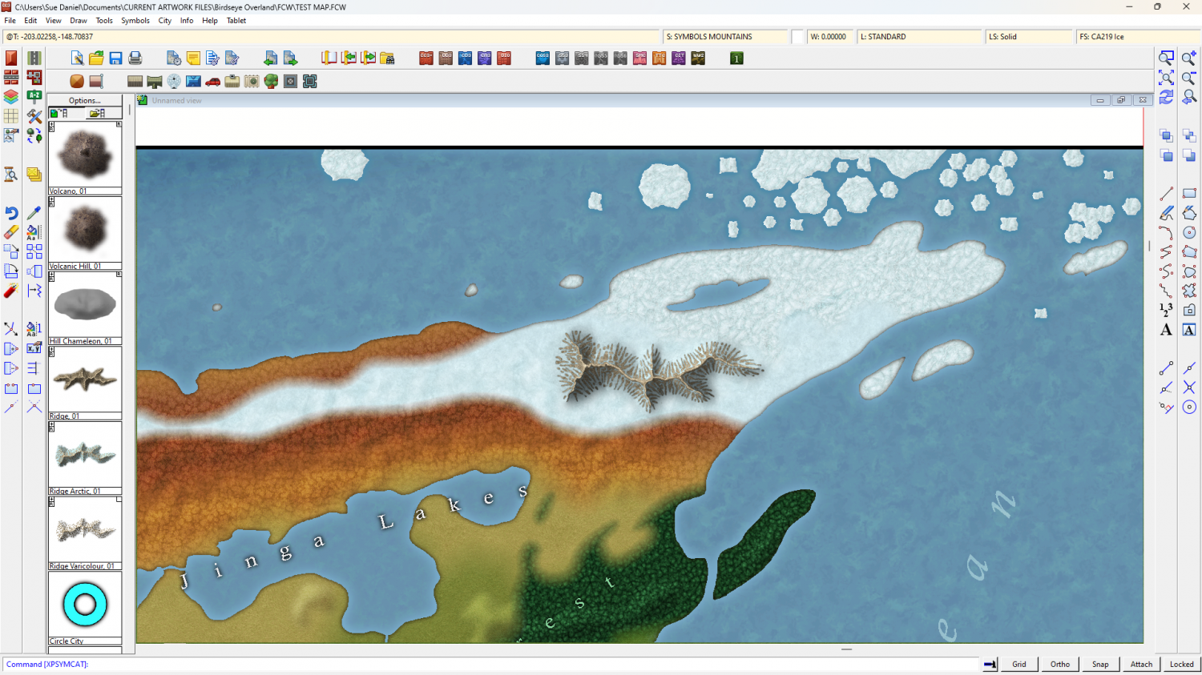Open the File menu

pos(10,21)
